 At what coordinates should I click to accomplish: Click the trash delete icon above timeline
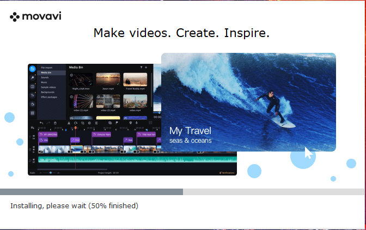coord(54,123)
